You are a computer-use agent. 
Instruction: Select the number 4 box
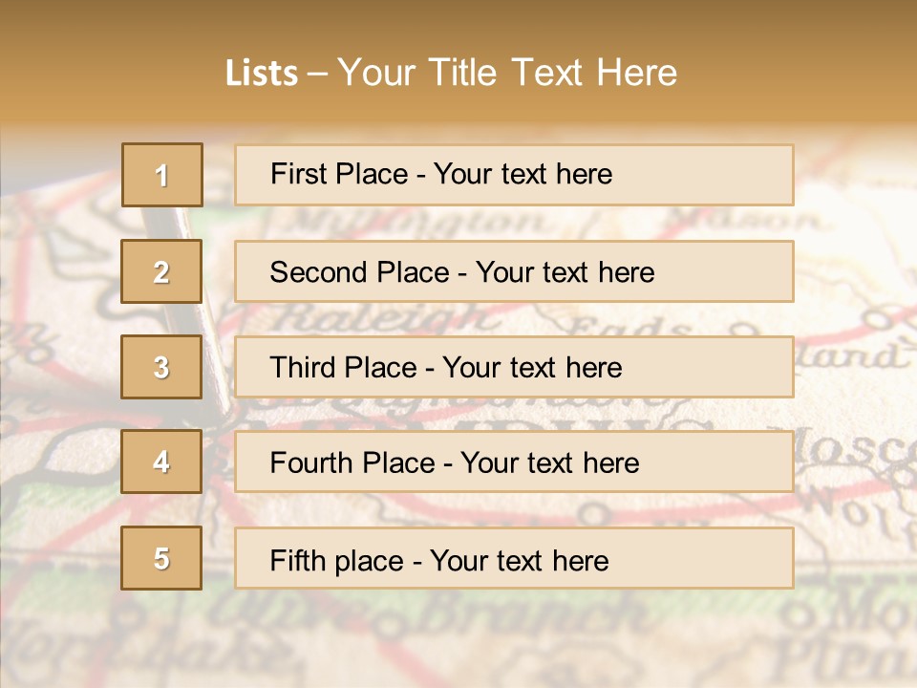161,462
